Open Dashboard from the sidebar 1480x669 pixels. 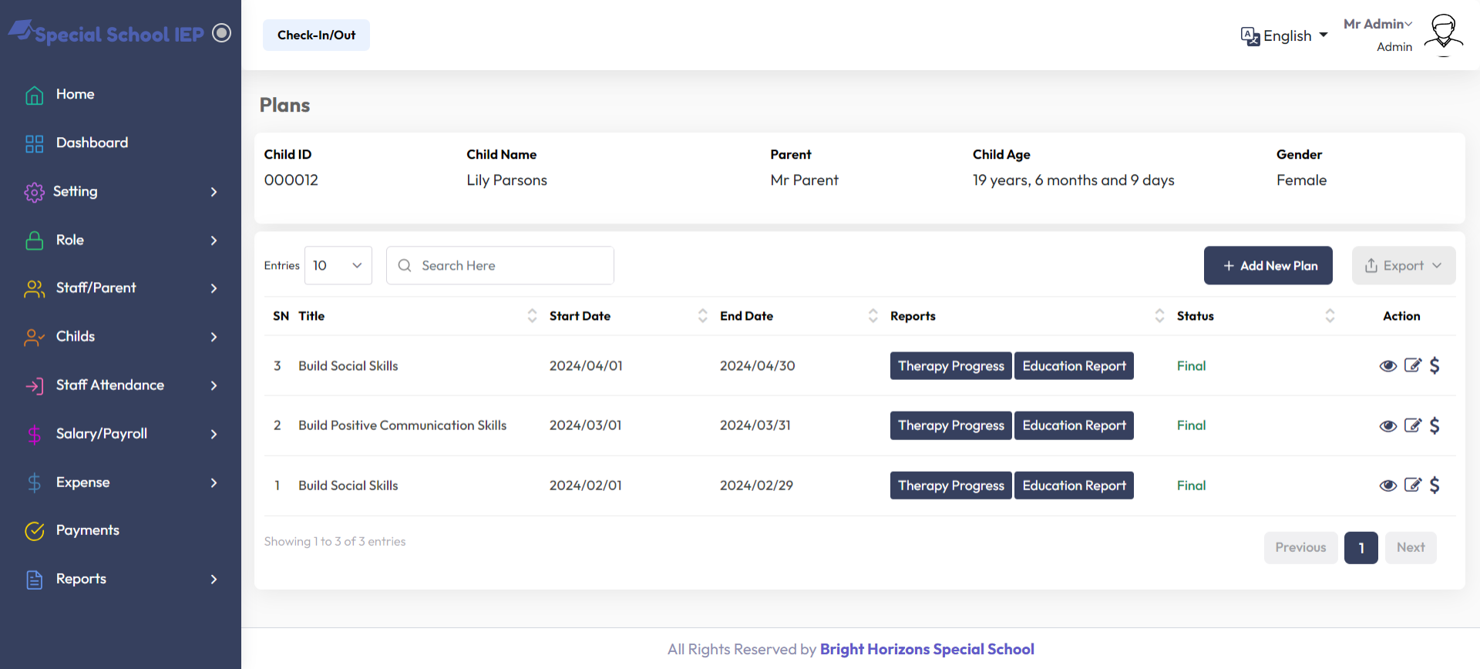92,143
